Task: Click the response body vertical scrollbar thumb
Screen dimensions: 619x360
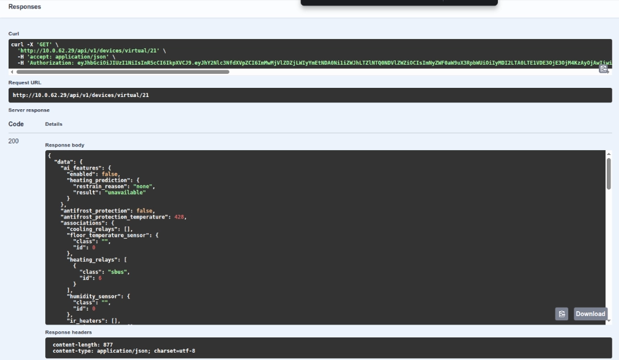Action: coord(609,173)
